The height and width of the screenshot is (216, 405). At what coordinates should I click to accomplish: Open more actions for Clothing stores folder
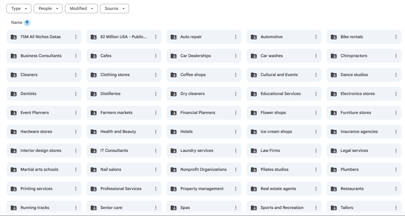(156, 75)
